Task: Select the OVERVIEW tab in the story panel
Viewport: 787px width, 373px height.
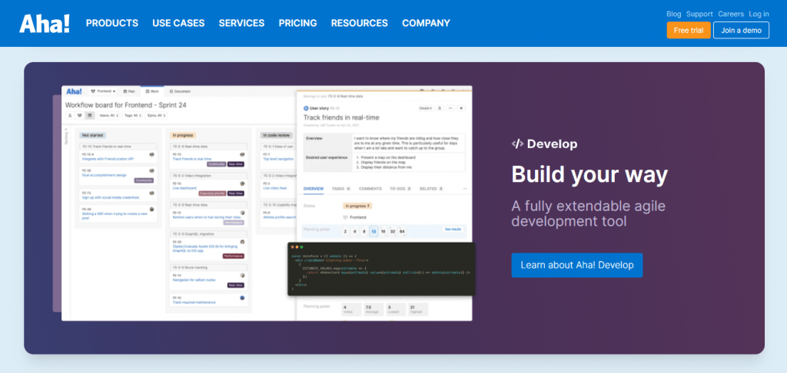Action: click(x=314, y=189)
